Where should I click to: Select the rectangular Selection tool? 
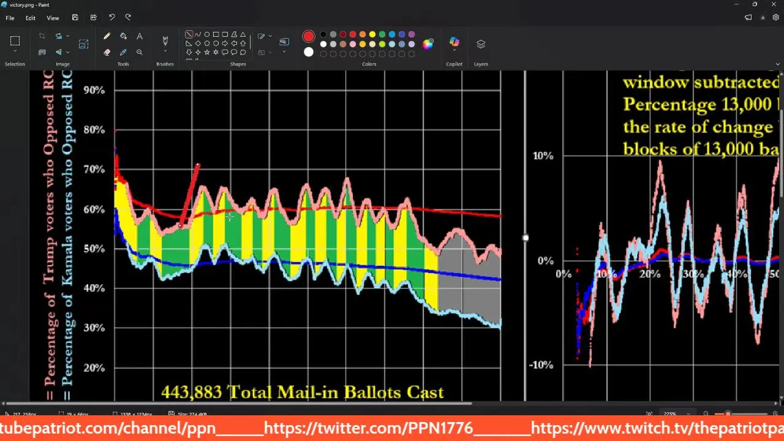15,41
